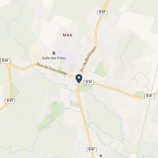Click the D 27 shield on the southwestern road

click(x=10, y=101)
